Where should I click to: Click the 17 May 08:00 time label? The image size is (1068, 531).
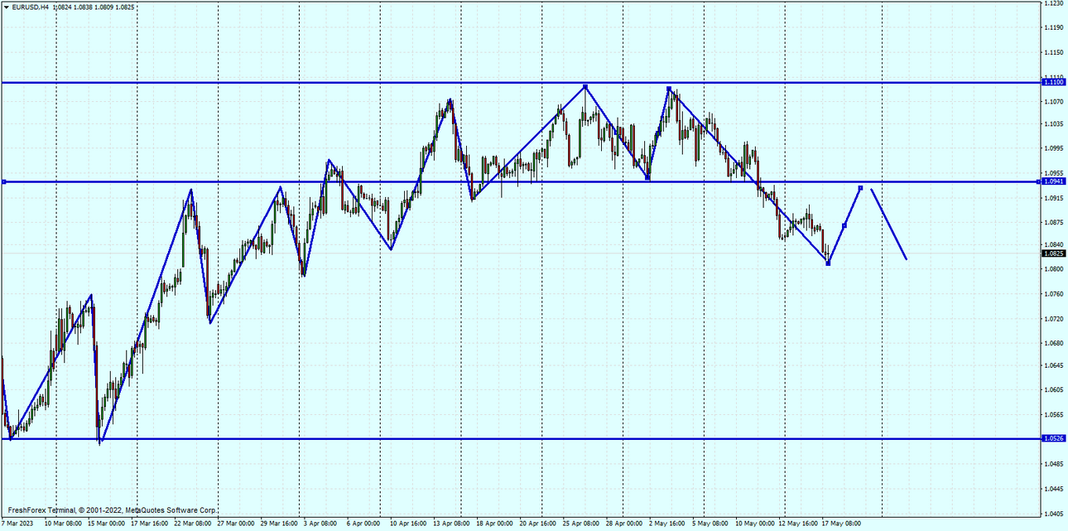click(x=842, y=524)
